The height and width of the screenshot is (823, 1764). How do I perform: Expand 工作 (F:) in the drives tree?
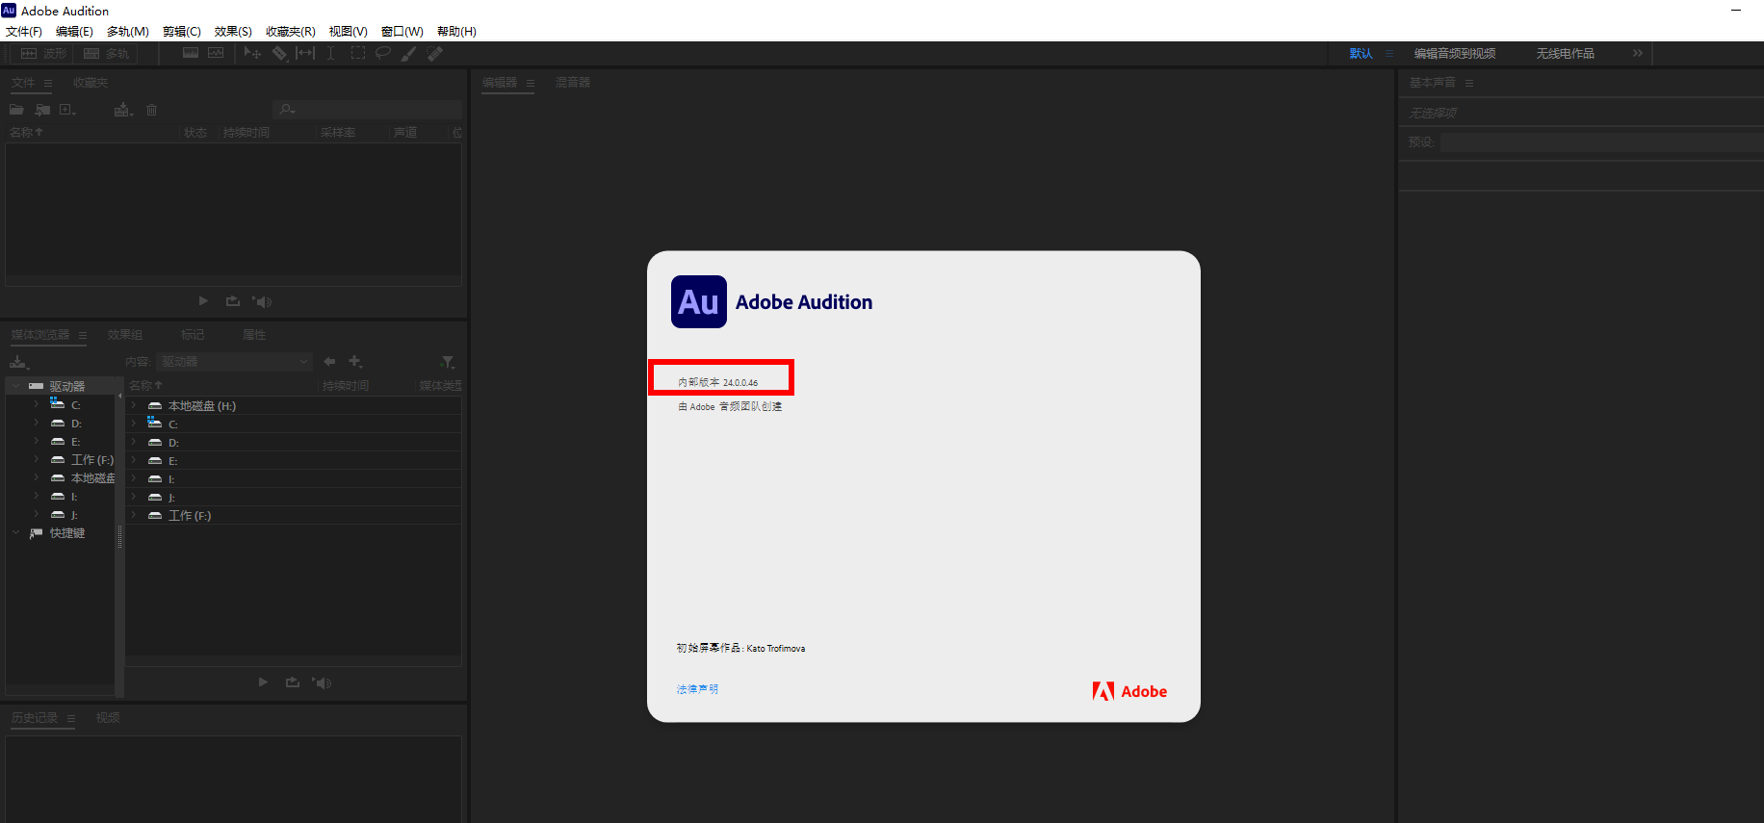(x=37, y=459)
